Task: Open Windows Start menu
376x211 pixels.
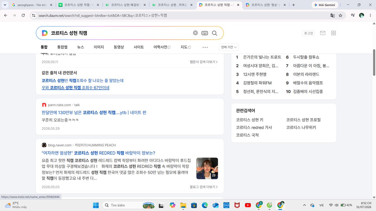Action: (96, 205)
